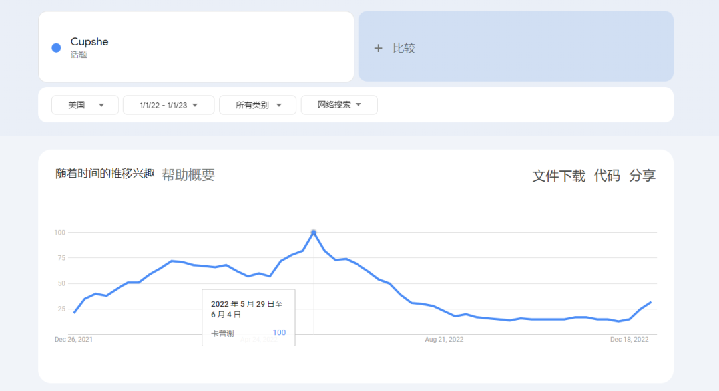Open the 代码 embed option
Viewport: 719px width, 391px height.
606,176
